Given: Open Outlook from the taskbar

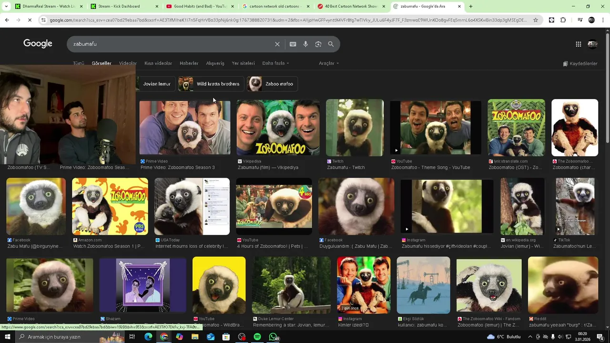Looking at the screenshot, I should (x=211, y=337).
